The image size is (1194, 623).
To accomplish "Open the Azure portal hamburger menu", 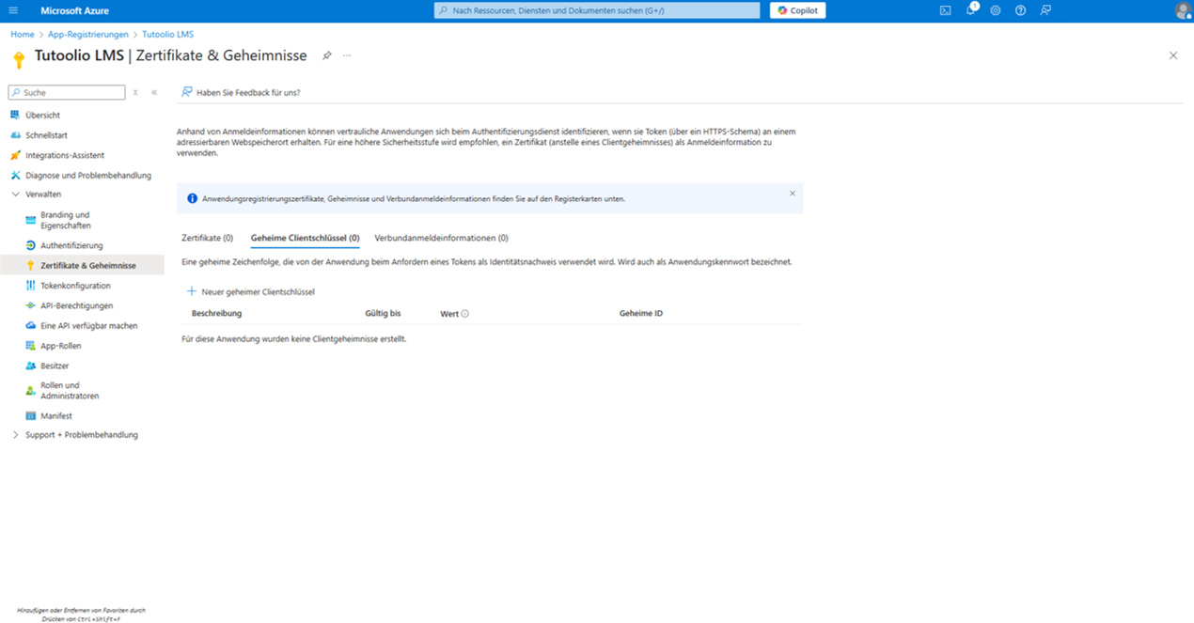I will (x=13, y=10).
